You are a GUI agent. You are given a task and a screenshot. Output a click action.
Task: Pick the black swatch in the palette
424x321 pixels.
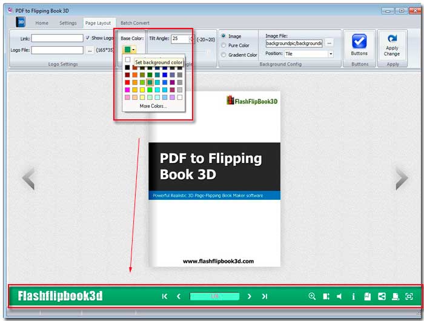(x=127, y=67)
